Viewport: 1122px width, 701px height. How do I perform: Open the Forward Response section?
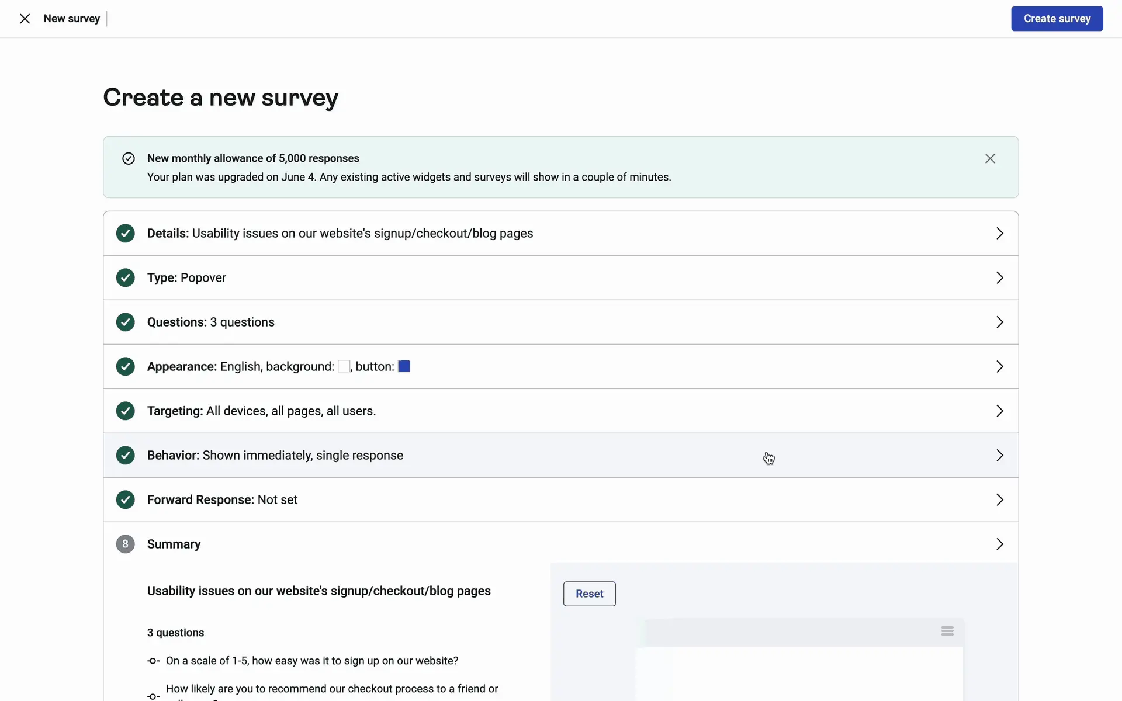tap(999, 499)
